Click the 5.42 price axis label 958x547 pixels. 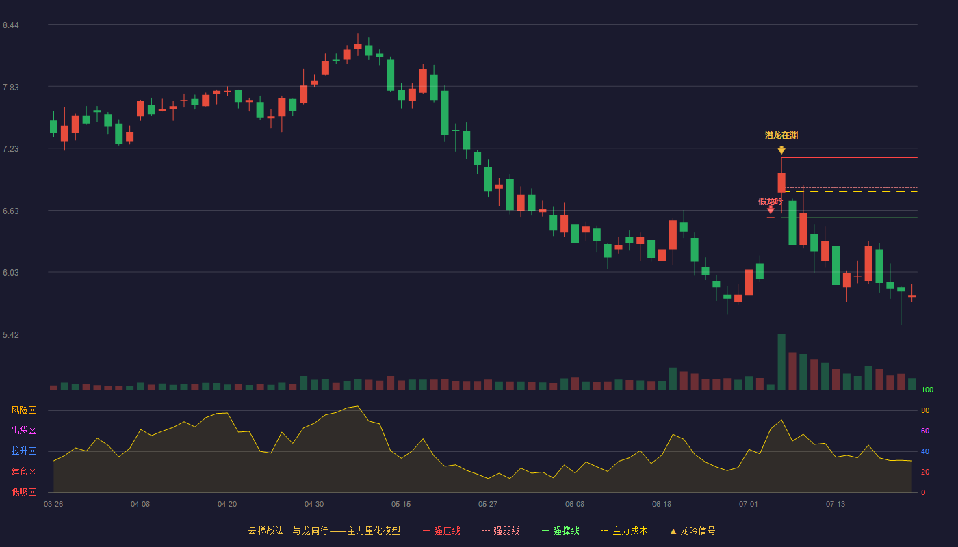(x=10, y=335)
